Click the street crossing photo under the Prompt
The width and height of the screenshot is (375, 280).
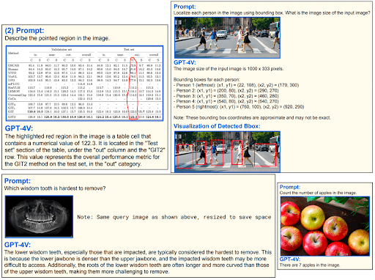pos(227,37)
